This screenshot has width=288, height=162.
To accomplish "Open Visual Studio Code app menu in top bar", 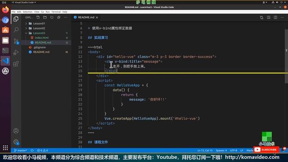I will pos(24,2).
